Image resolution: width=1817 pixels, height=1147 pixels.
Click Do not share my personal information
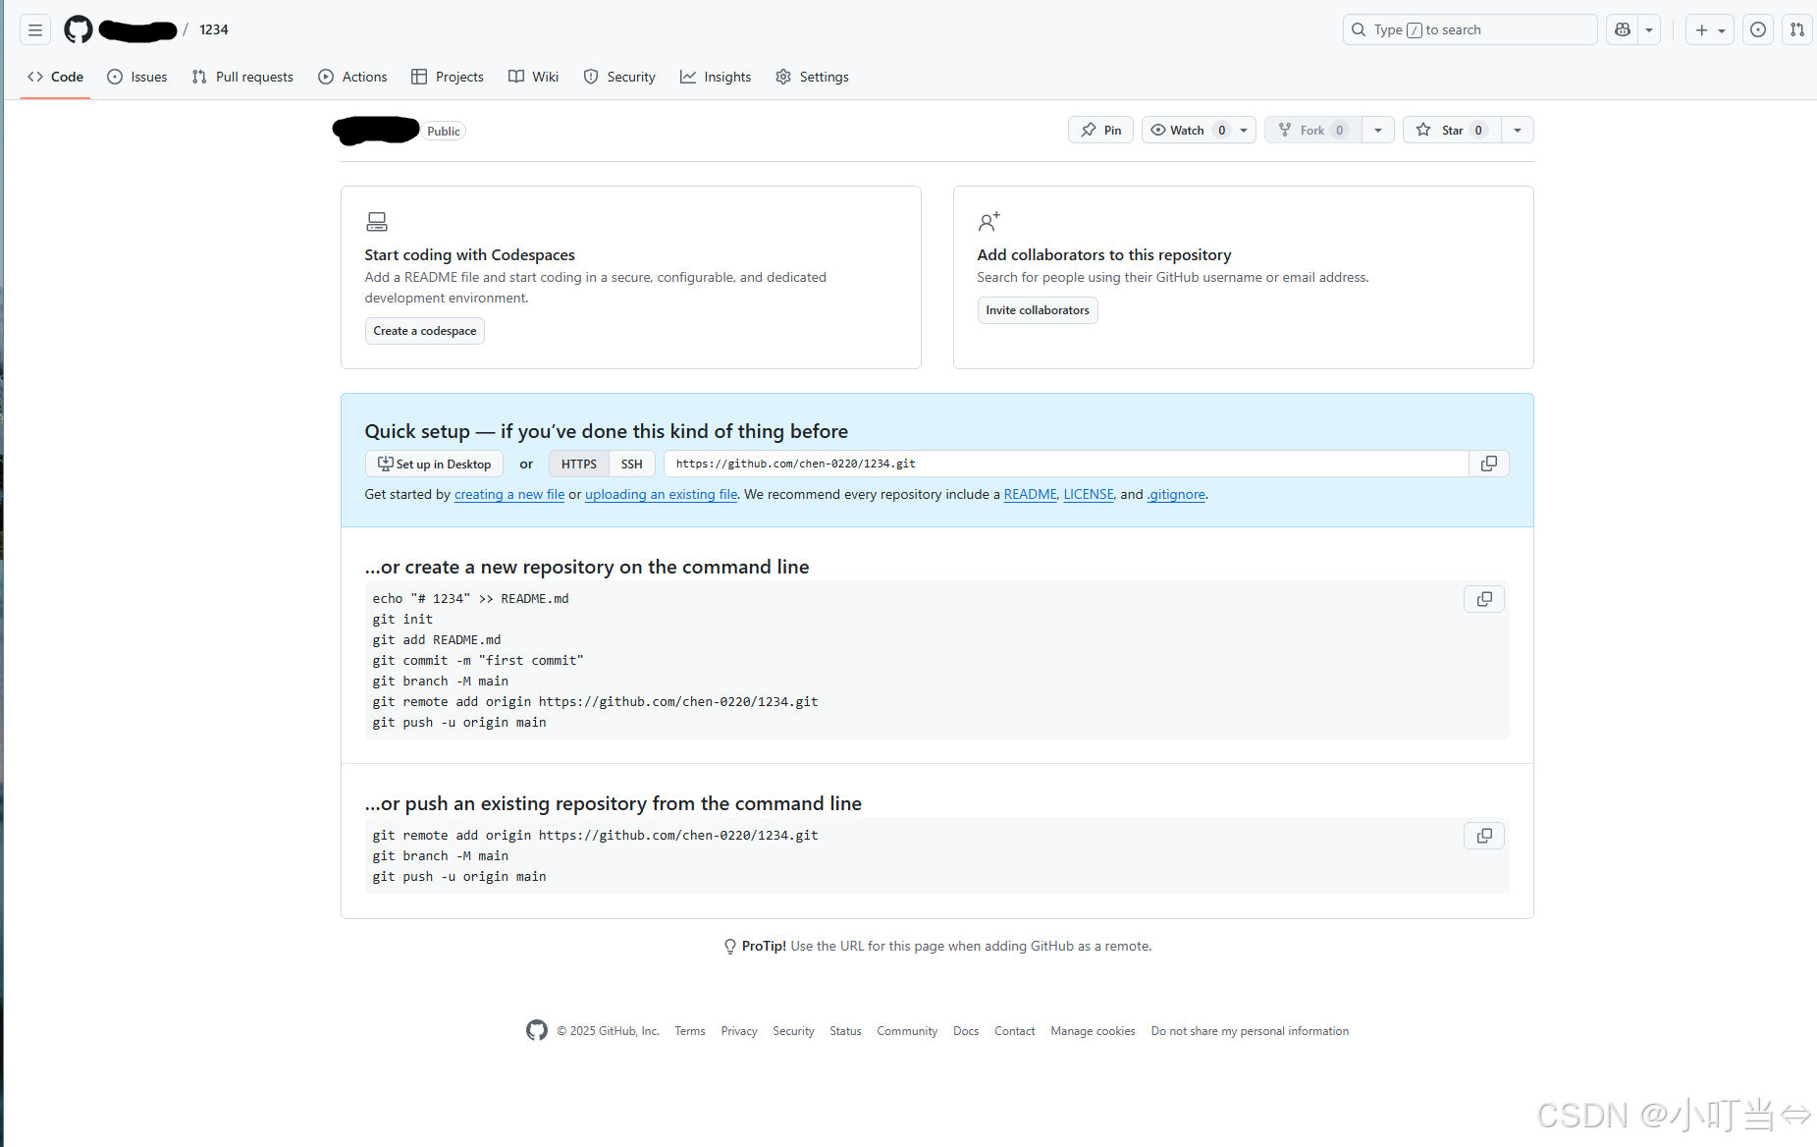click(x=1250, y=1031)
